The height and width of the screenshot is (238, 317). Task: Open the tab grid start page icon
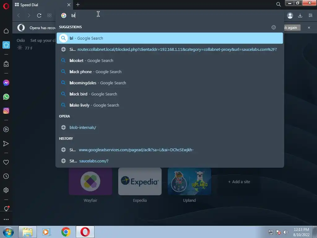[x=49, y=15]
